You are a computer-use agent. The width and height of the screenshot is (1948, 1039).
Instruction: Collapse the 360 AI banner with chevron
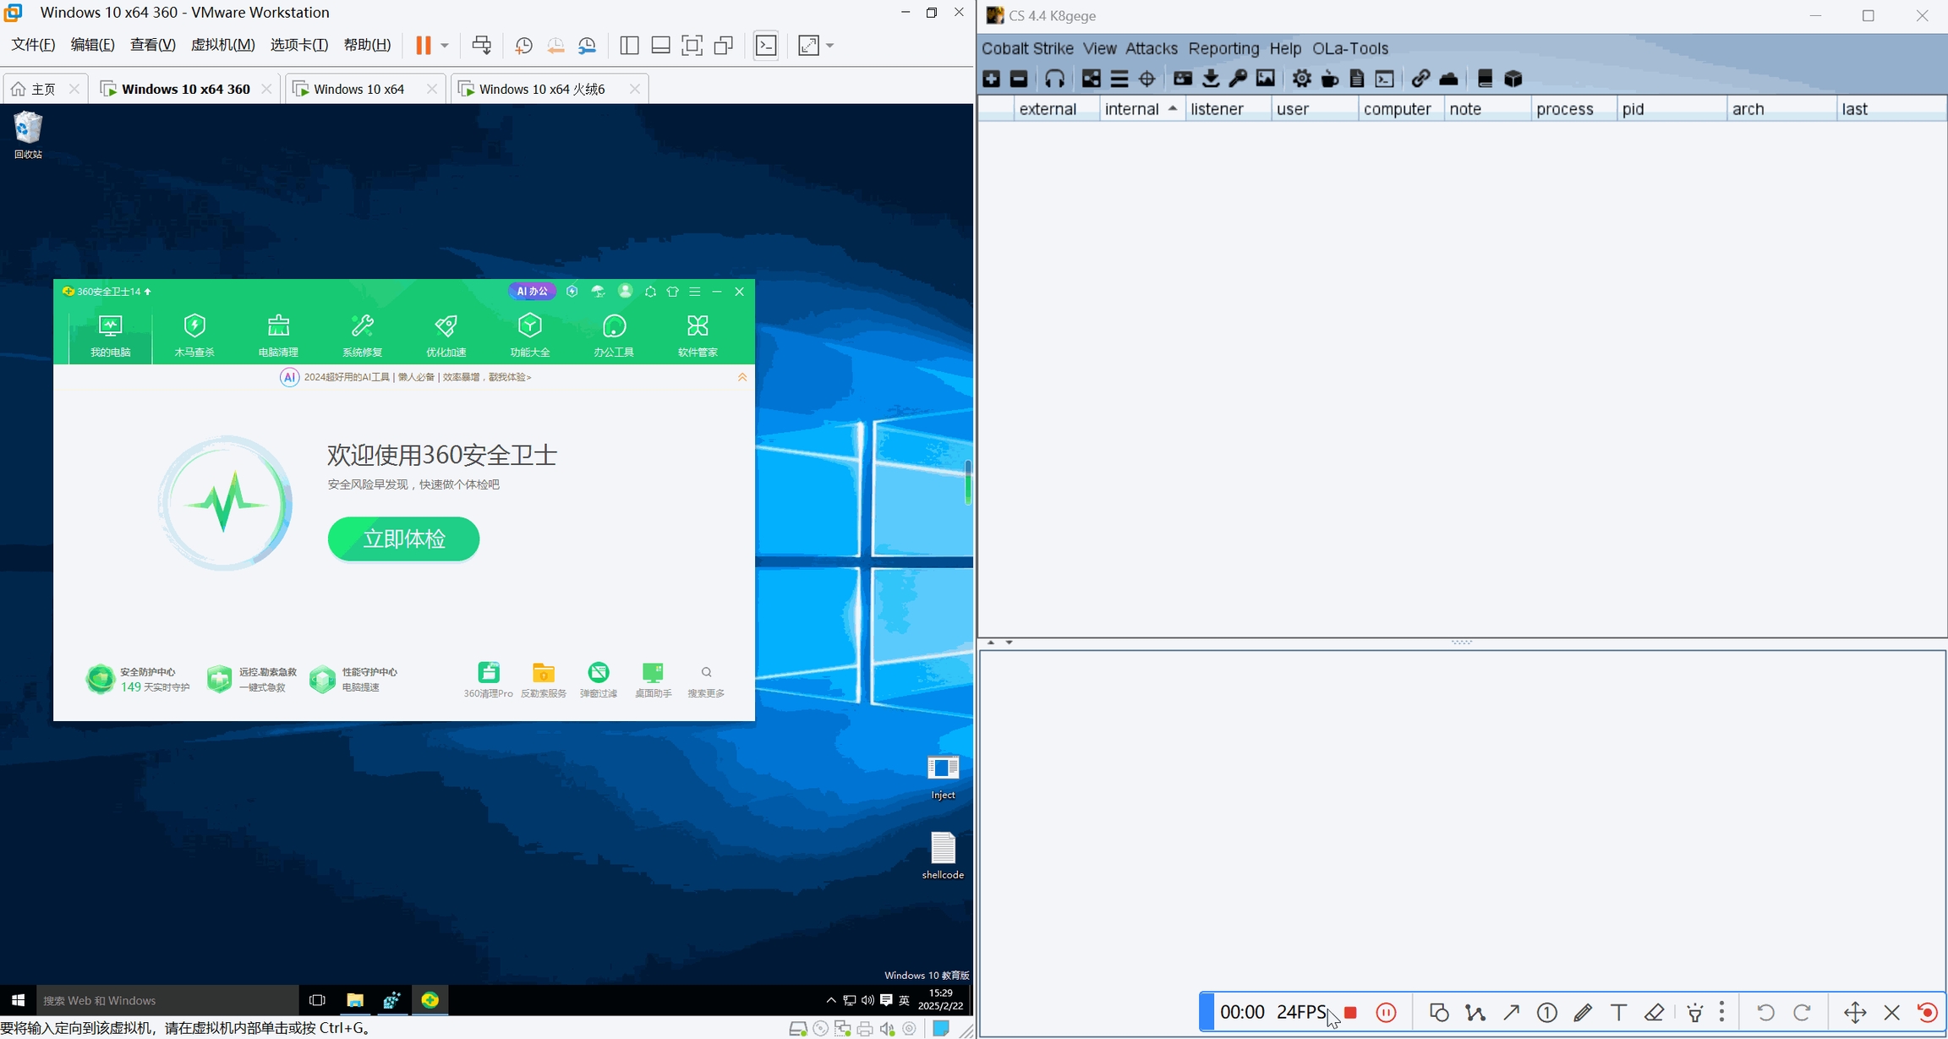point(742,377)
